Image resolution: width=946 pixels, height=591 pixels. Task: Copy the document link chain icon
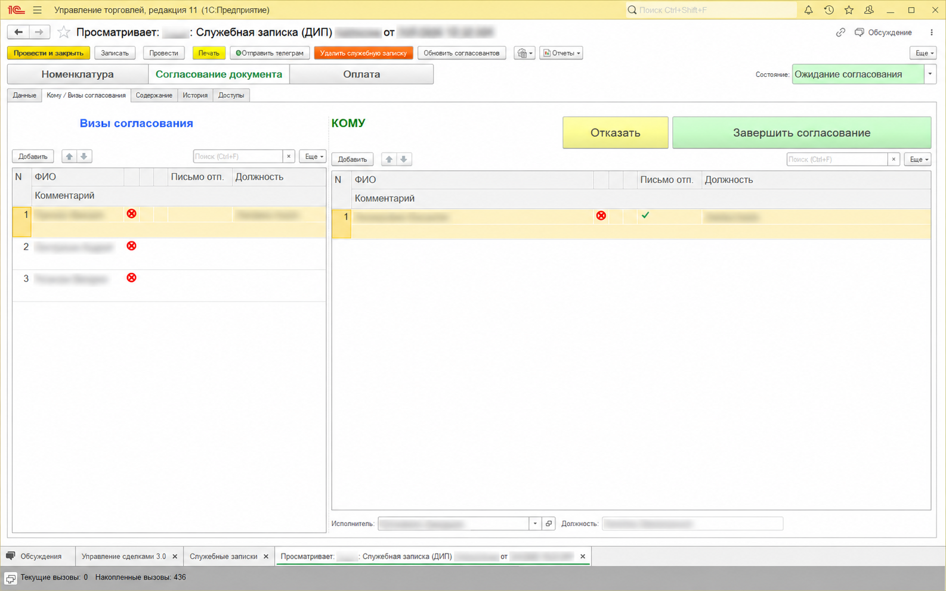click(x=840, y=32)
